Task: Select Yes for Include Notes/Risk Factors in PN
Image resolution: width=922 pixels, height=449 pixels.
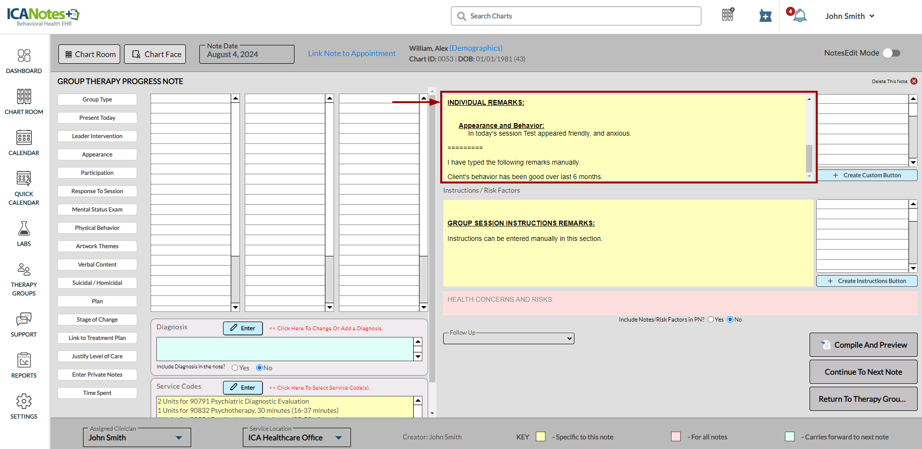Action: (711, 320)
